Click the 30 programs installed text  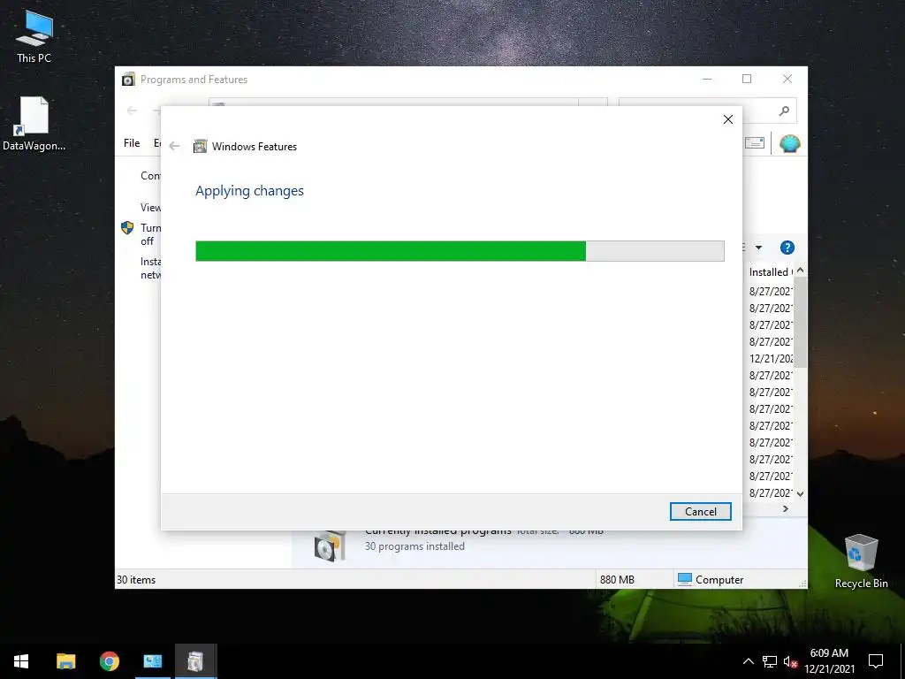(414, 546)
